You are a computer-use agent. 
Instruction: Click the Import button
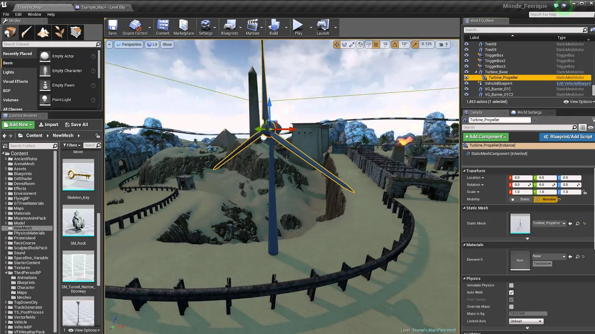coord(48,125)
